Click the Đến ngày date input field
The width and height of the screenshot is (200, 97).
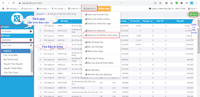15,40
